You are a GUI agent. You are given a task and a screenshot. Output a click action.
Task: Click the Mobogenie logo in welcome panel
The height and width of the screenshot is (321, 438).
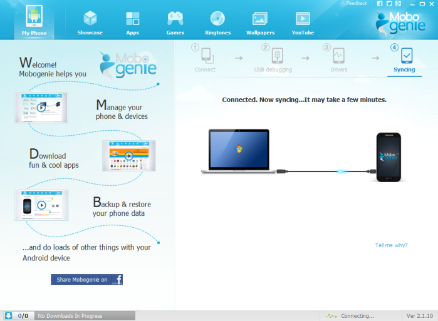(x=128, y=65)
